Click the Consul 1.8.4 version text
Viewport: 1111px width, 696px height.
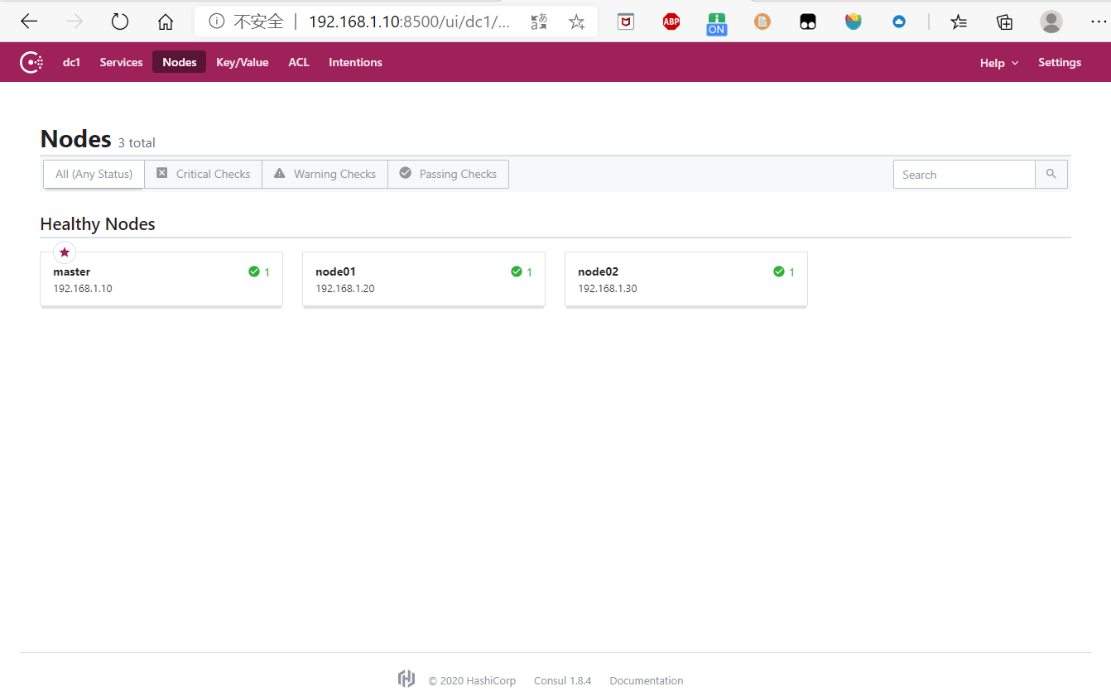[563, 680]
